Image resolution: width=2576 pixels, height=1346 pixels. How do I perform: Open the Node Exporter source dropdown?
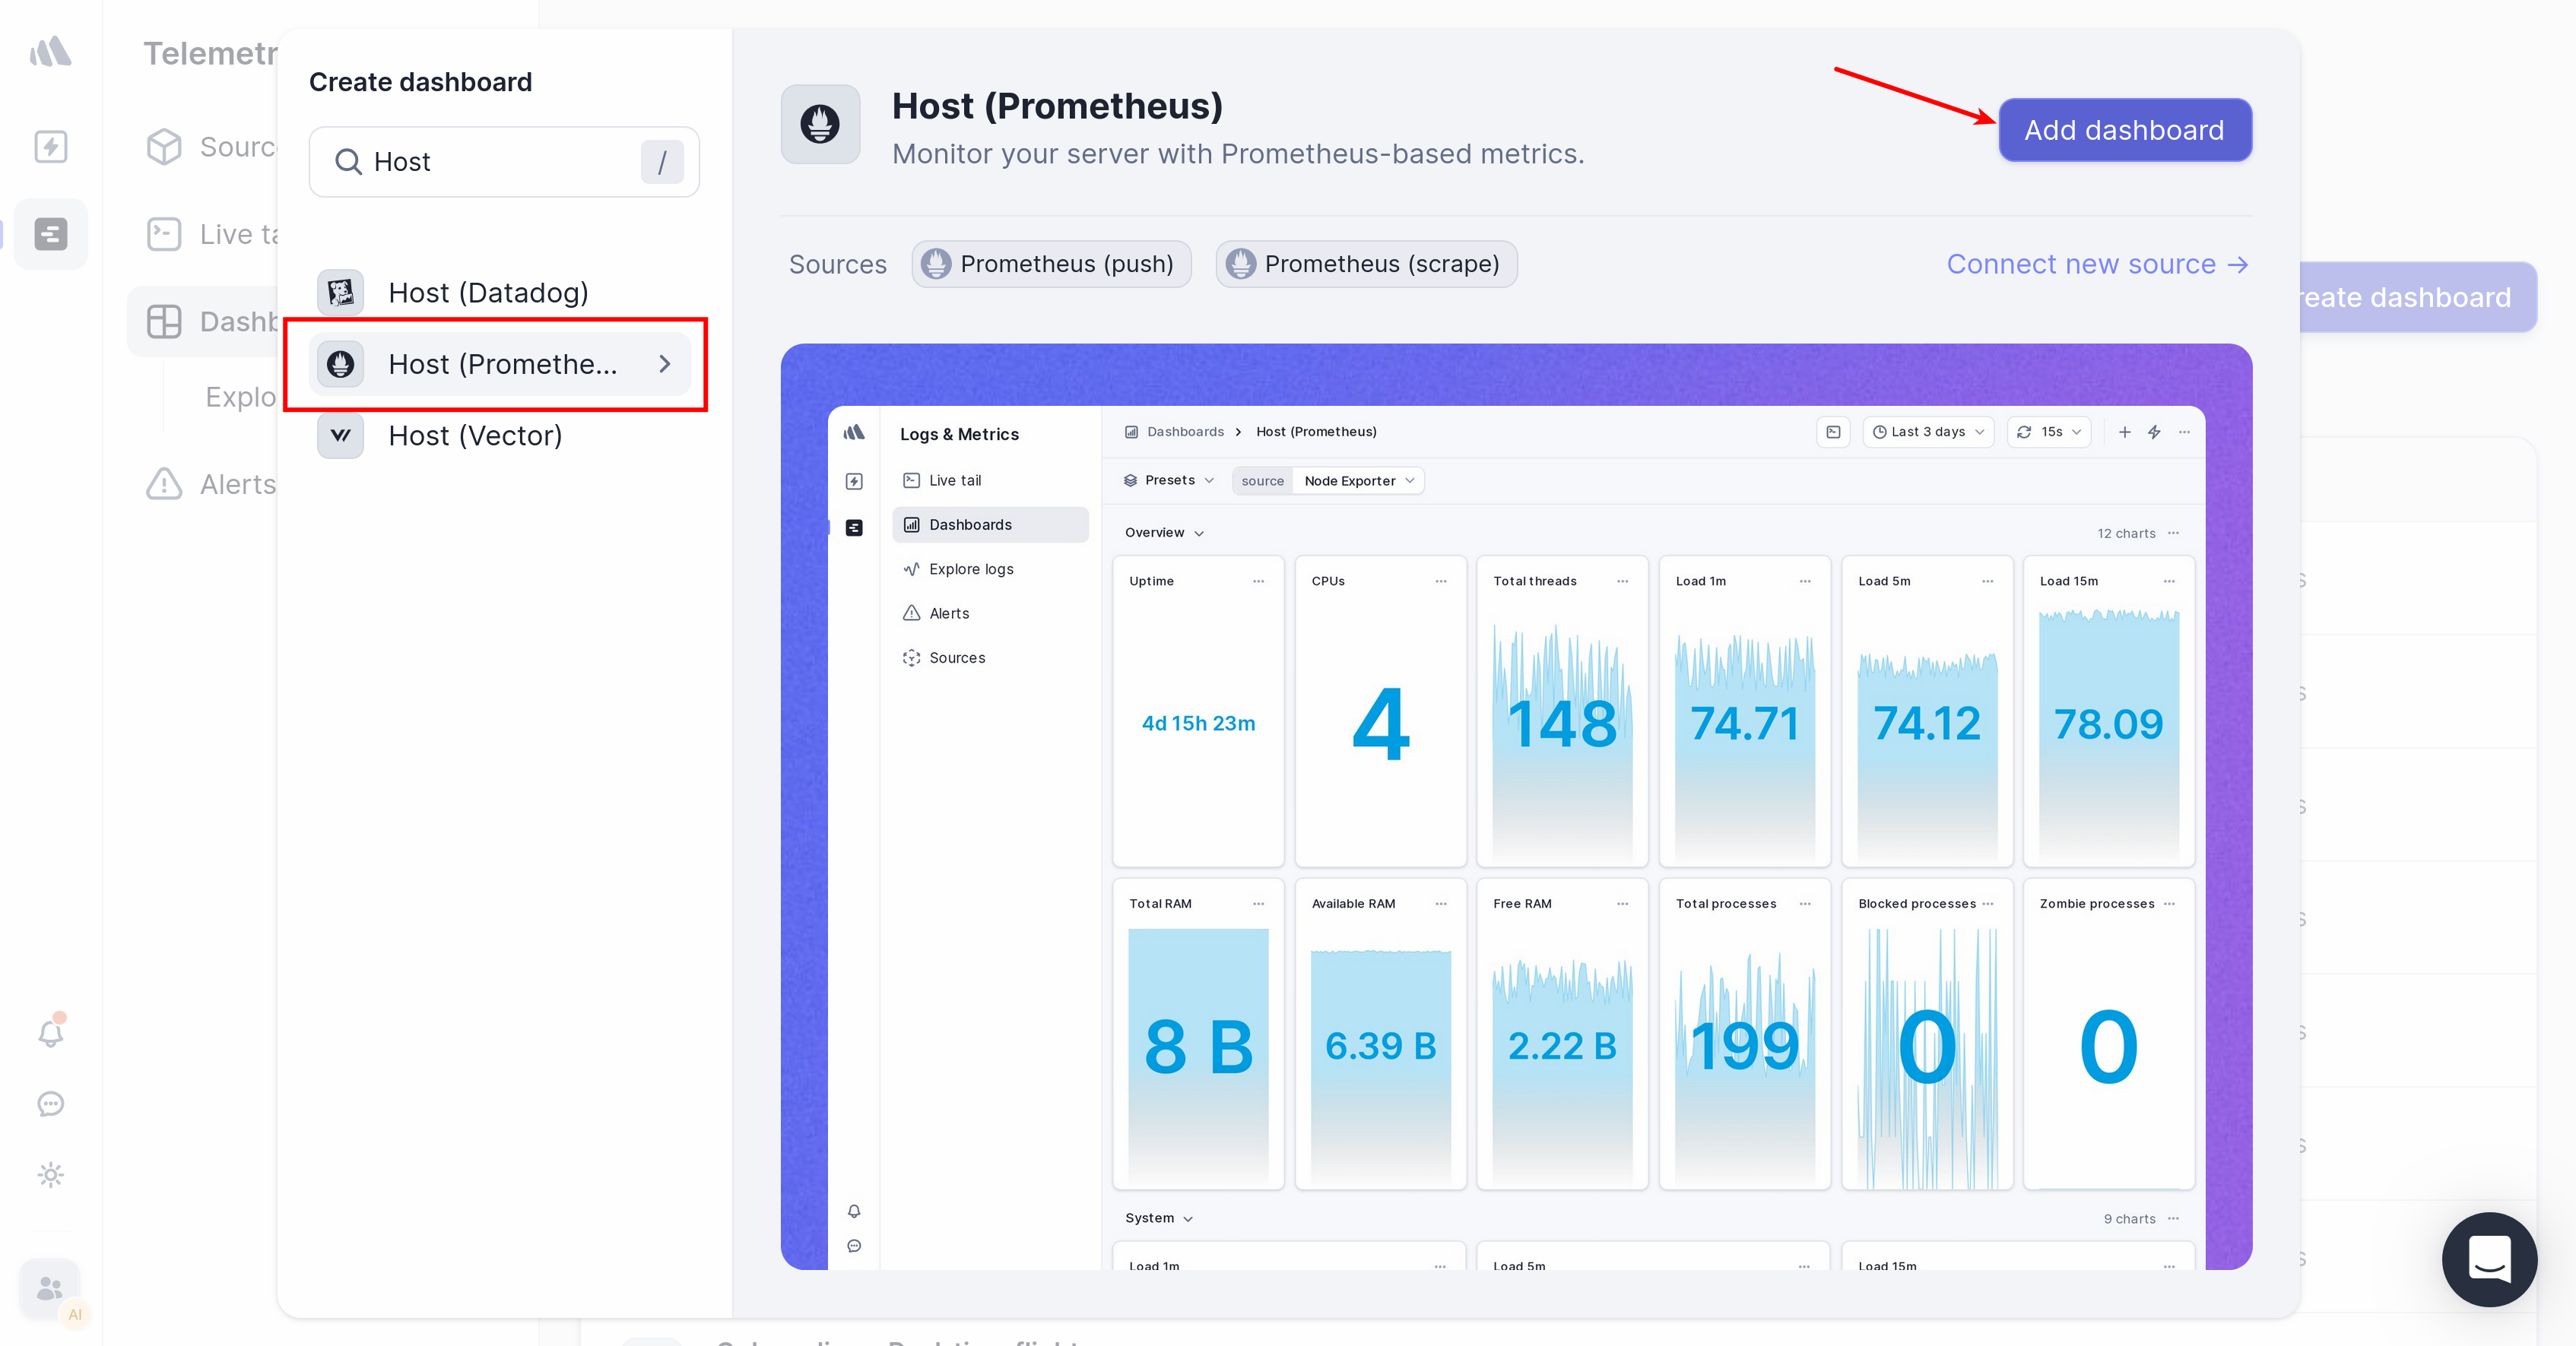point(1358,480)
